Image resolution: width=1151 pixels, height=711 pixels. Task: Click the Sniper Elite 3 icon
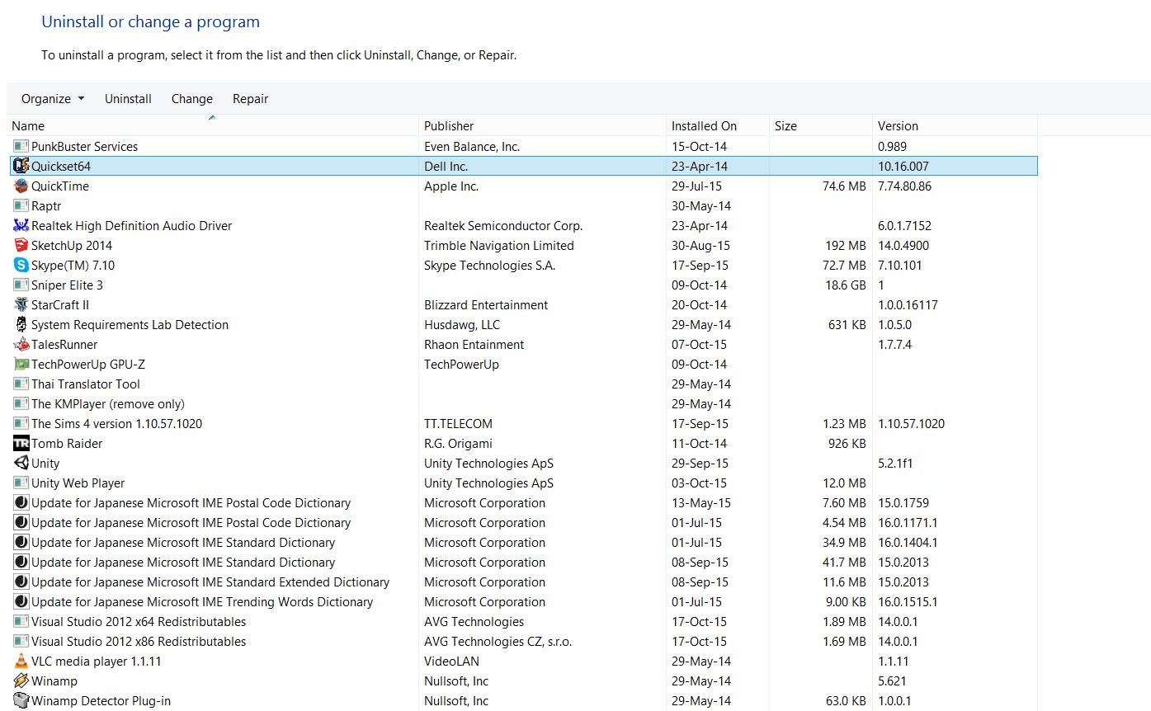click(x=21, y=285)
